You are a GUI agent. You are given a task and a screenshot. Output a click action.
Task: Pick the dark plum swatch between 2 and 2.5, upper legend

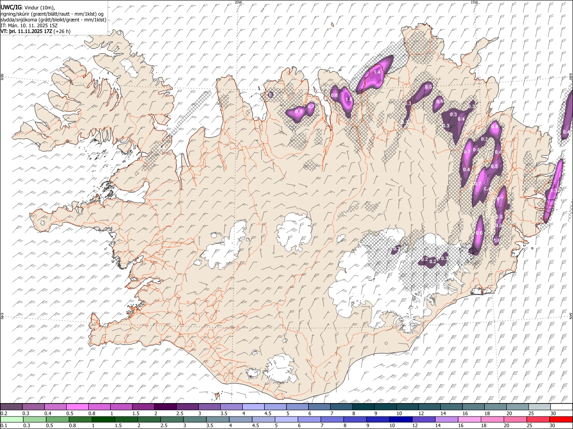165,407
